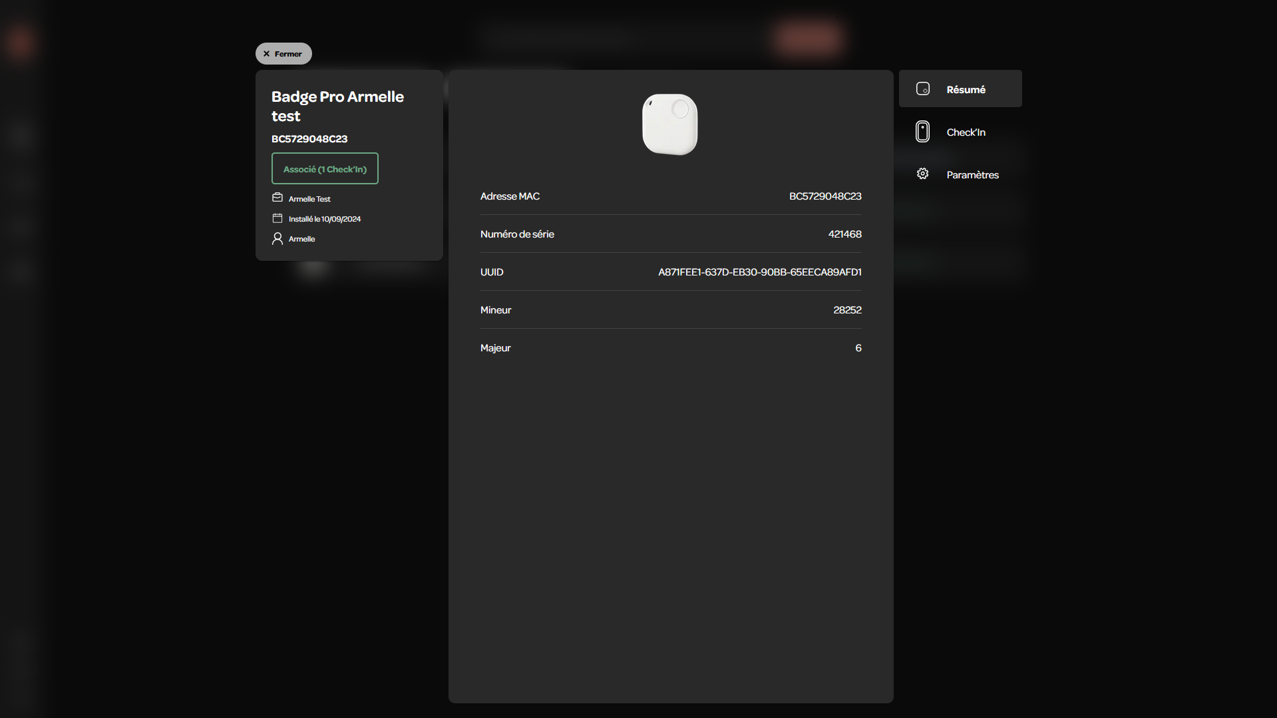Click the Résumé badge icon
The height and width of the screenshot is (718, 1277).
[922, 89]
